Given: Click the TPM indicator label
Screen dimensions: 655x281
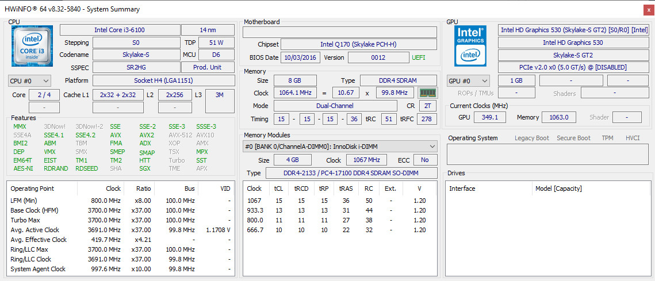Looking at the screenshot, I should (607, 138).
